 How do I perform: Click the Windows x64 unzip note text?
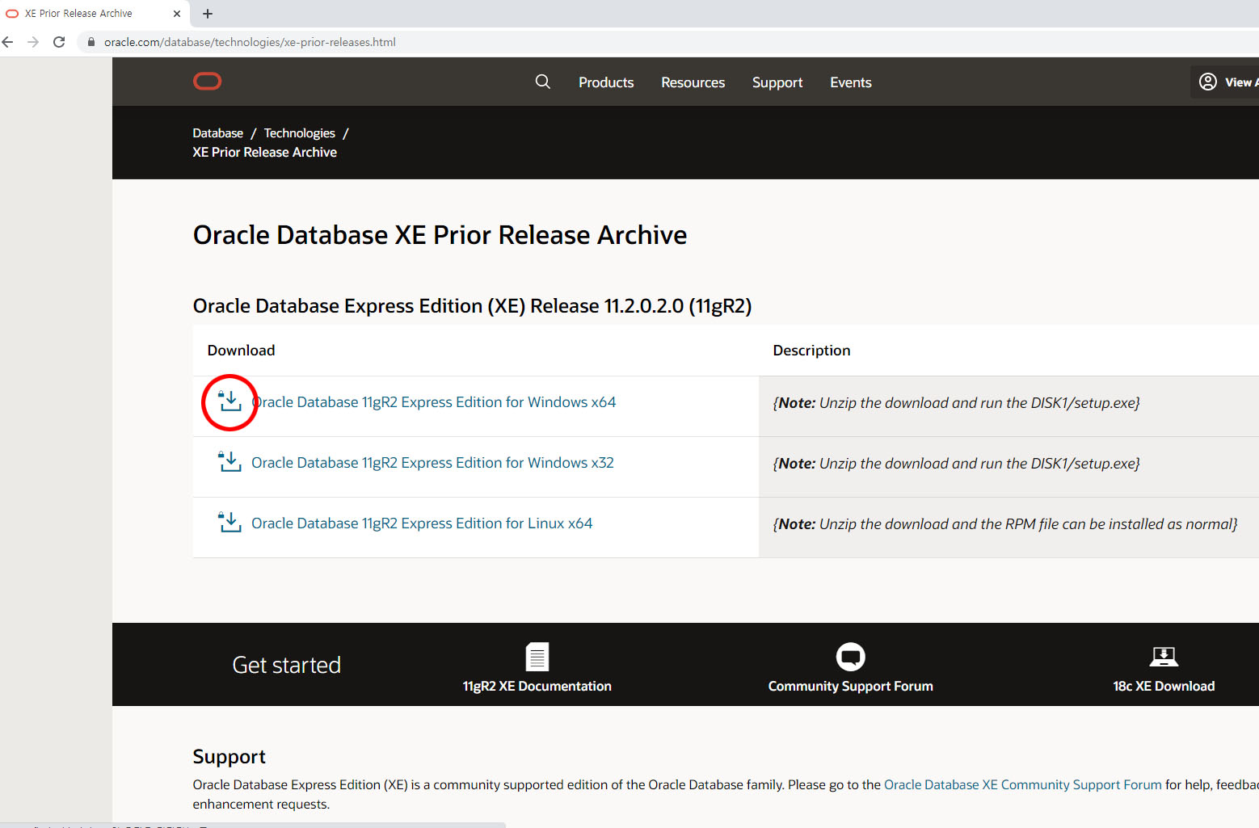pyautogui.click(x=956, y=402)
